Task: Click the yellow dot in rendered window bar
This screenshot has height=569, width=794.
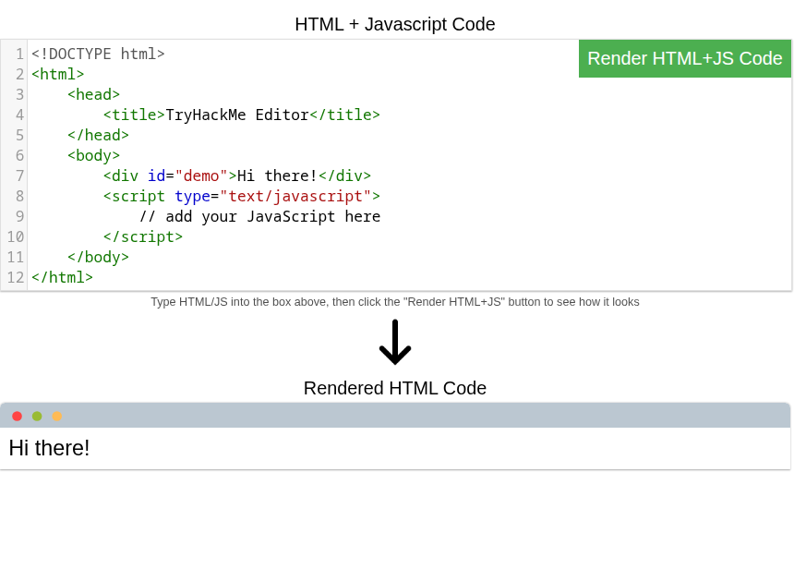Action: click(x=57, y=417)
